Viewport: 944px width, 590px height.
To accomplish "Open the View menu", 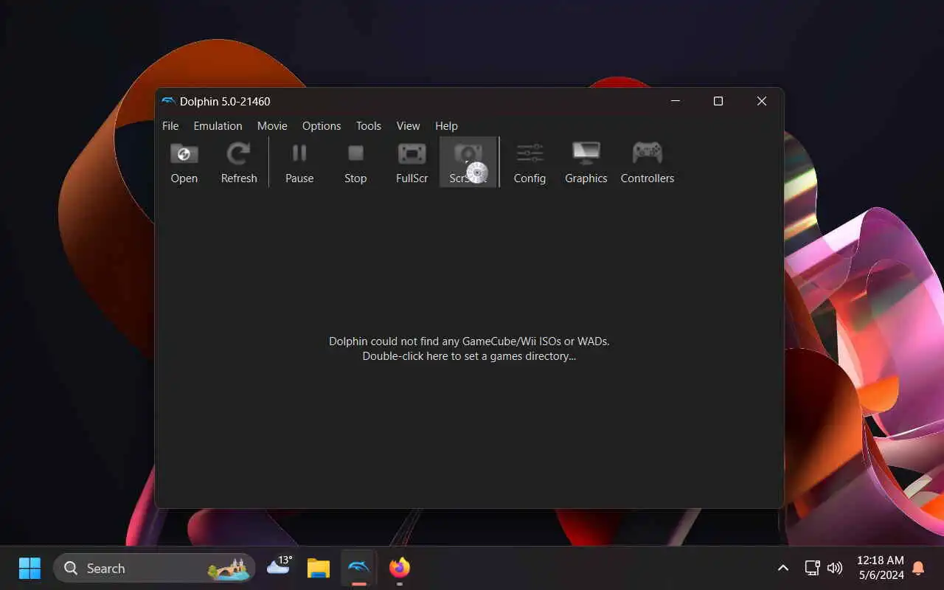I will (x=408, y=126).
